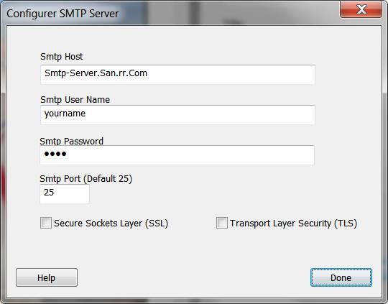The image size is (388, 304).
Task: Click the Smtp Host input field
Action: (177, 75)
